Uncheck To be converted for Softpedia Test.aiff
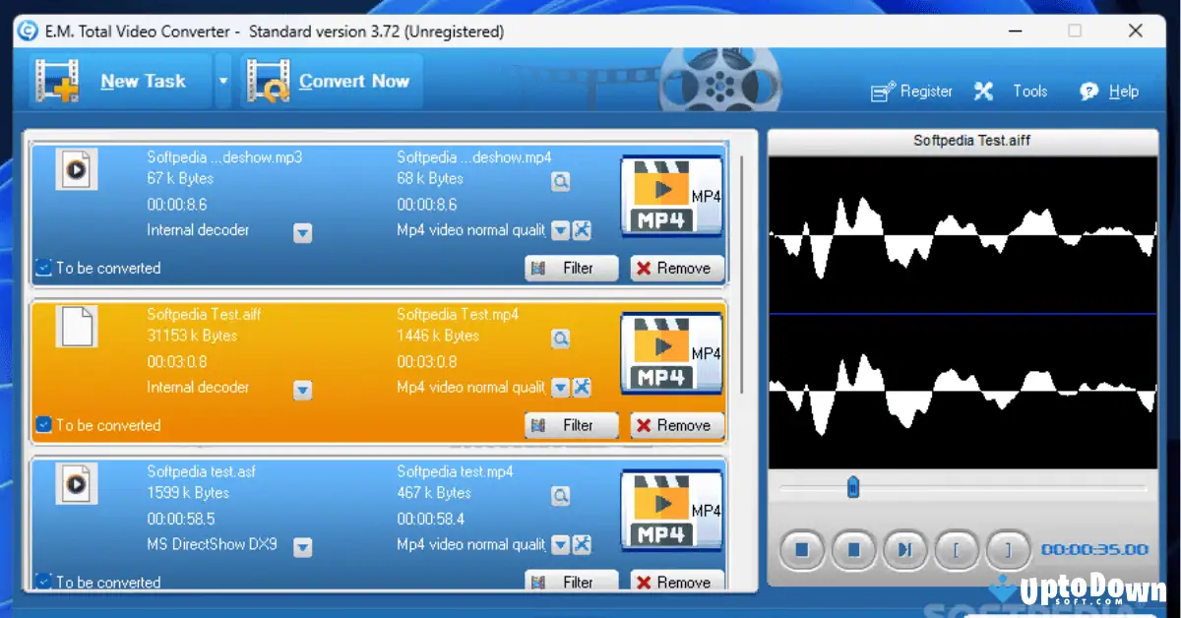 pos(41,425)
